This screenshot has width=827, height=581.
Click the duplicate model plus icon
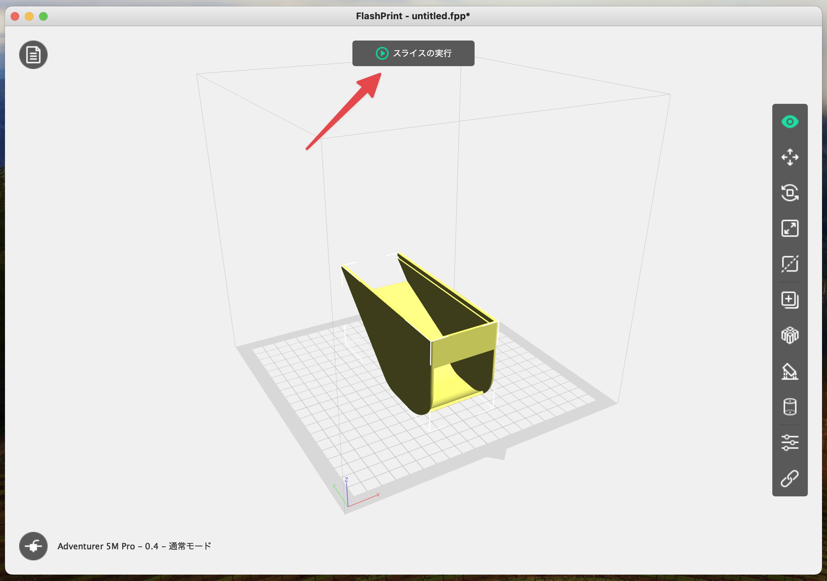[x=790, y=300]
